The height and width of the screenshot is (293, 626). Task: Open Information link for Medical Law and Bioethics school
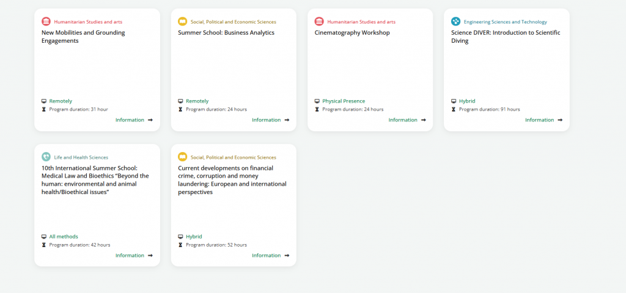(x=130, y=256)
